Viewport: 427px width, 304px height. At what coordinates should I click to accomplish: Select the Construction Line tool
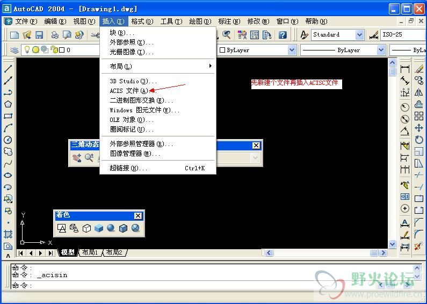click(8, 81)
